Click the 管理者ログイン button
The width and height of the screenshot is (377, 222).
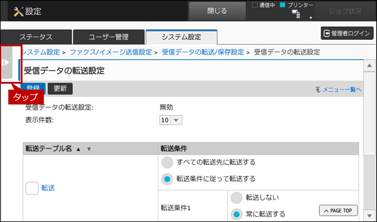point(347,33)
